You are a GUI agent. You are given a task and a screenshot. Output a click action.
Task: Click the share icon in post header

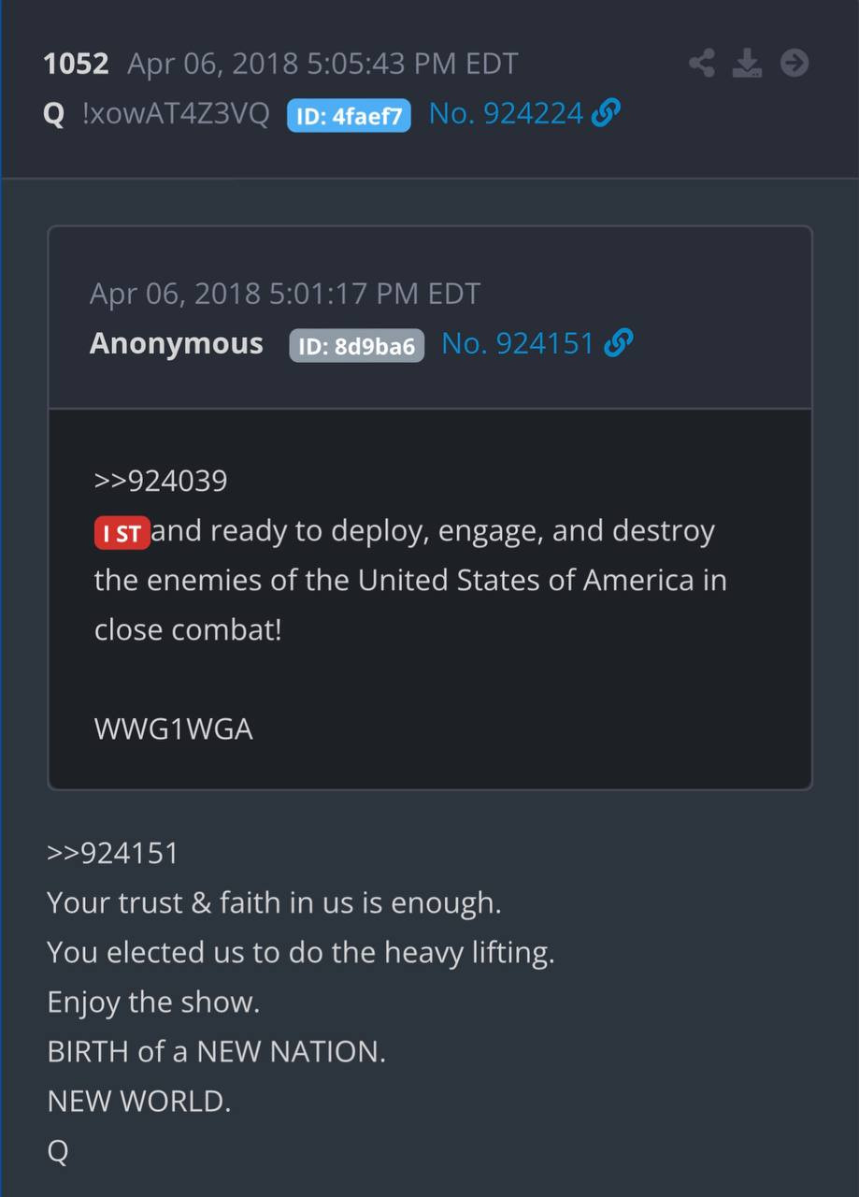(x=702, y=64)
